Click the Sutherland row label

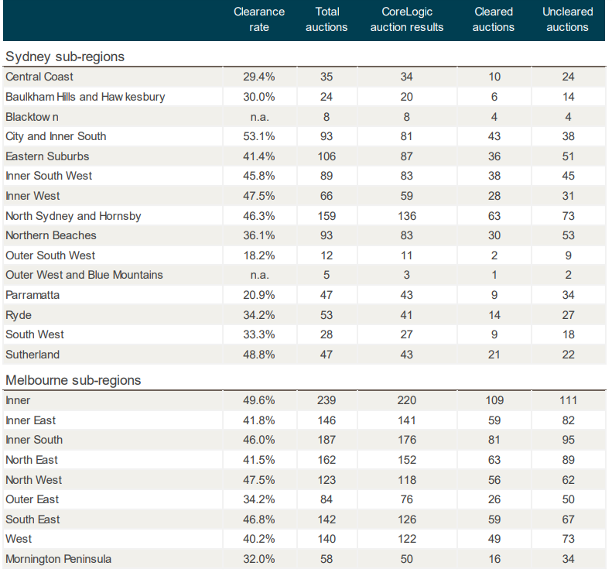(32, 355)
